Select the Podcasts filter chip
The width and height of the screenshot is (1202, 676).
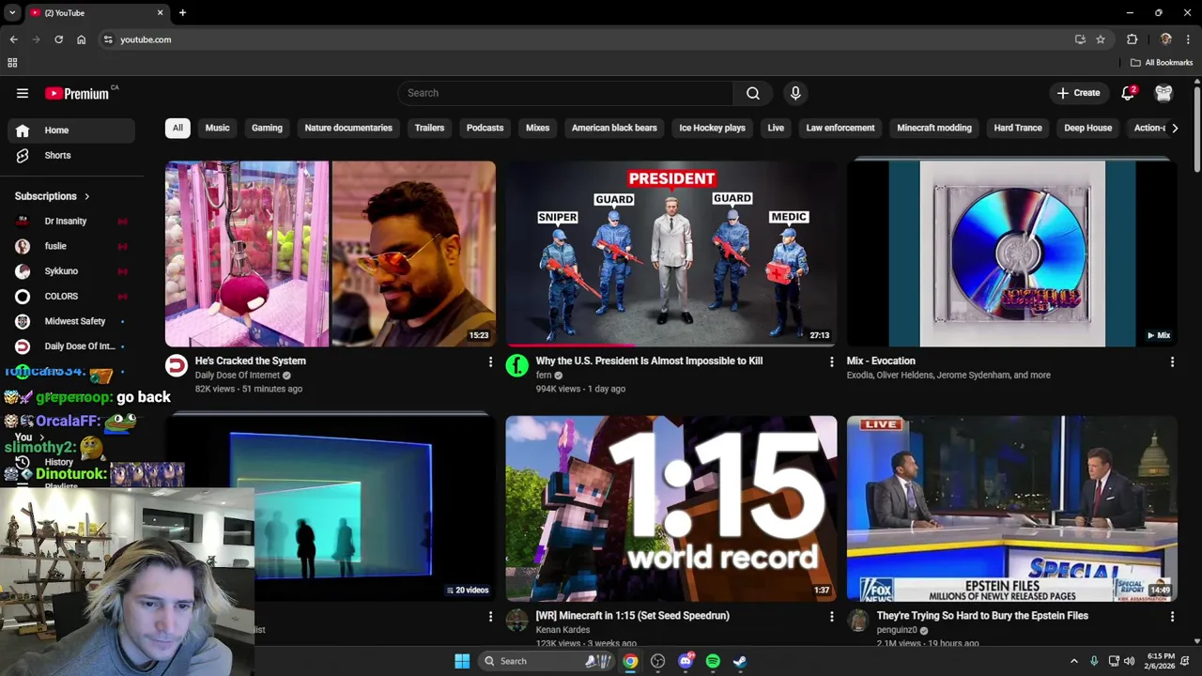point(485,128)
